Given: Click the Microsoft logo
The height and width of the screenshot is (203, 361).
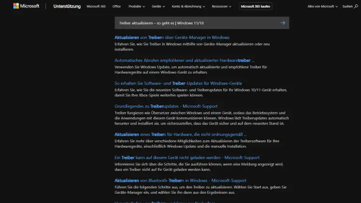Looking at the screenshot, I should [26, 6].
